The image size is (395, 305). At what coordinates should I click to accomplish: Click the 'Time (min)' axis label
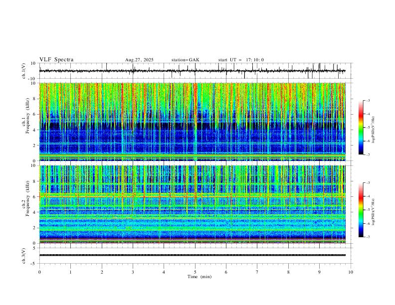point(199,277)
